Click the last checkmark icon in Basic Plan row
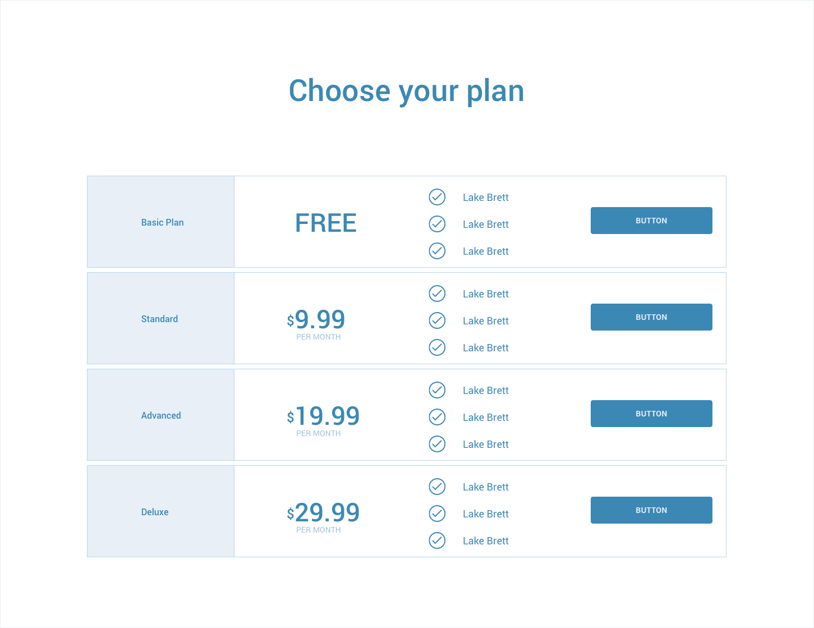 tap(437, 251)
